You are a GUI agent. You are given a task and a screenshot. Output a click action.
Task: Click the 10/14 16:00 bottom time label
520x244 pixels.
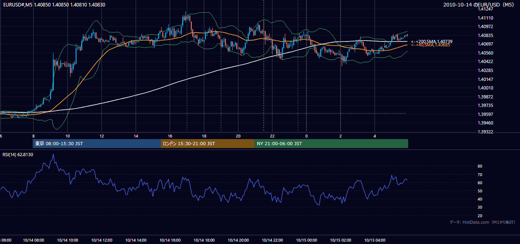point(170,240)
